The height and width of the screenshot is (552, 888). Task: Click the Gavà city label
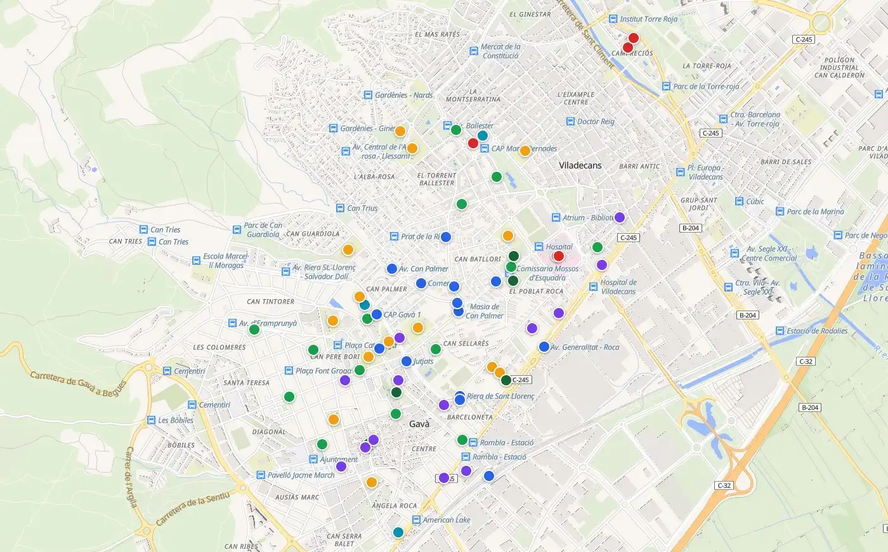pyautogui.click(x=419, y=424)
